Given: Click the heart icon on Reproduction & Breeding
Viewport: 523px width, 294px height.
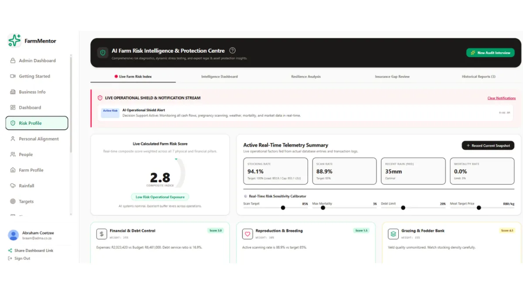Looking at the screenshot, I should point(248,234).
